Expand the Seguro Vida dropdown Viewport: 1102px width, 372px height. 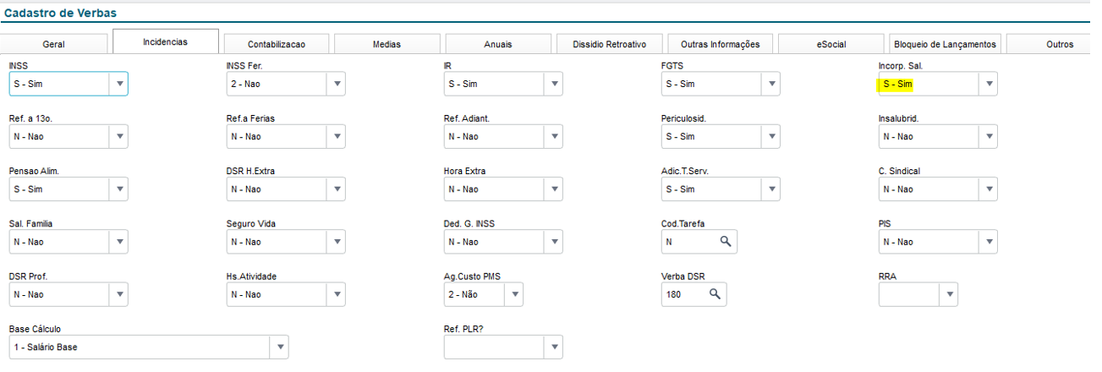(x=337, y=242)
